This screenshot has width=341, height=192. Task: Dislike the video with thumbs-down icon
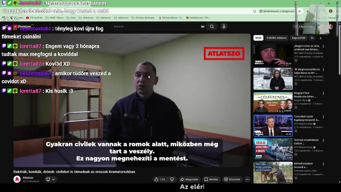point(172,179)
